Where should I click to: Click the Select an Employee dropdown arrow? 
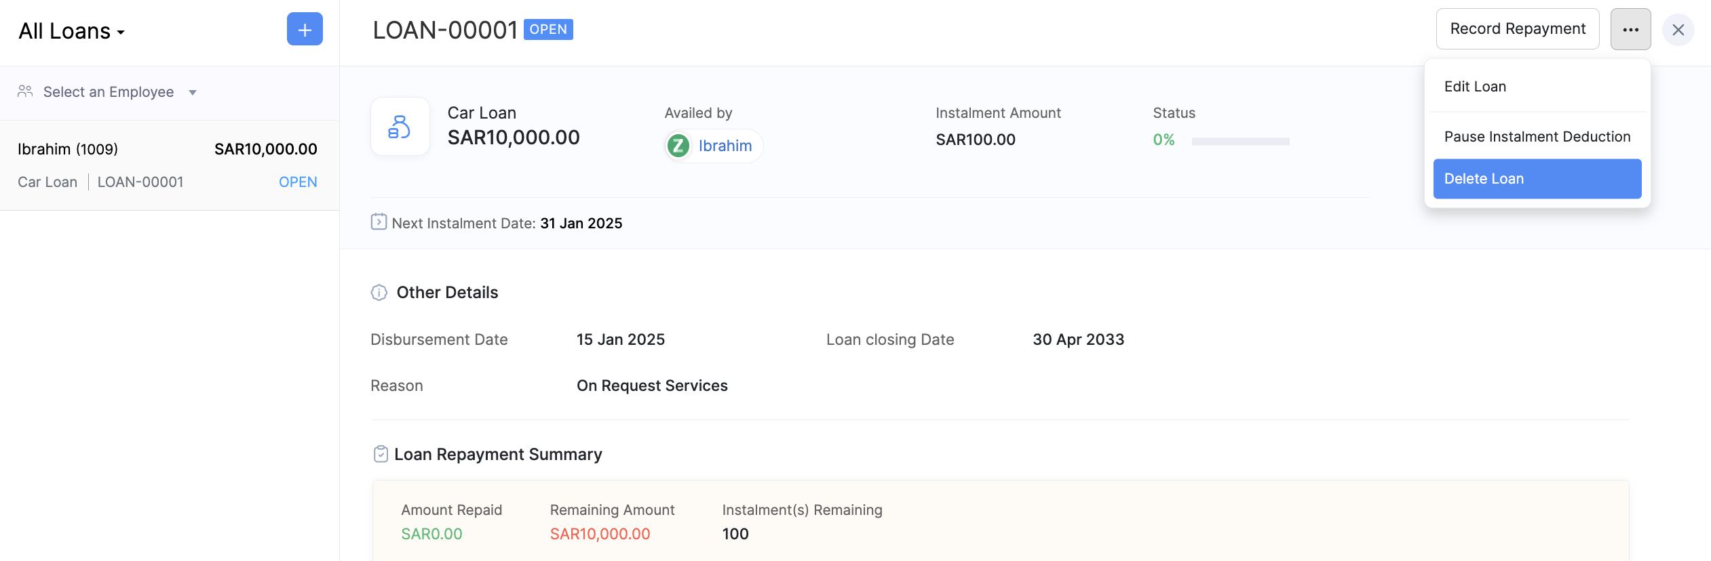(193, 93)
